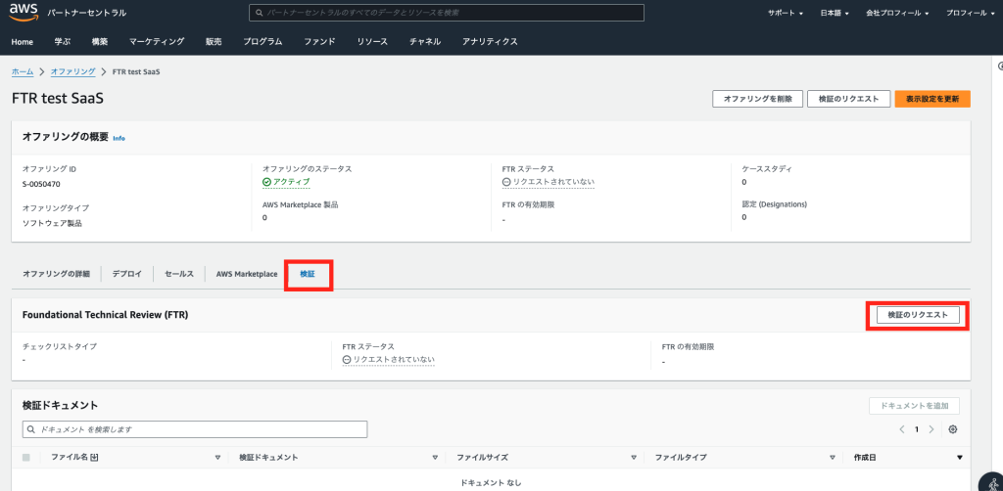The image size is (1003, 491).
Task: Click the 検証ドキュメント column header
Action: pos(268,457)
